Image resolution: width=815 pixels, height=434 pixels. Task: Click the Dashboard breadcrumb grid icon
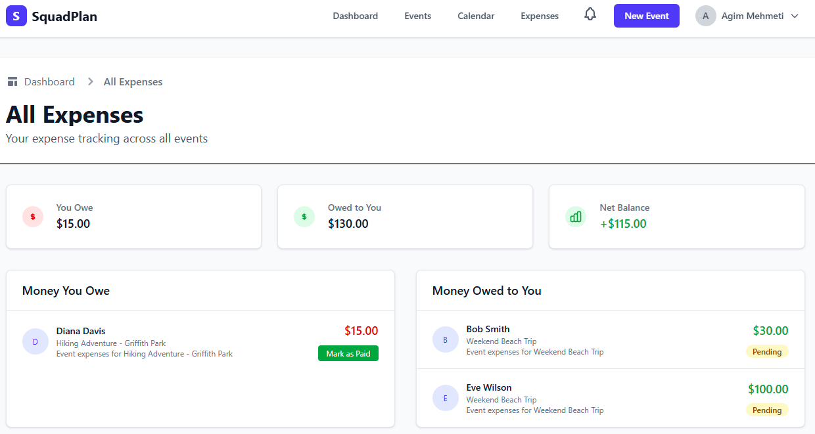12,82
